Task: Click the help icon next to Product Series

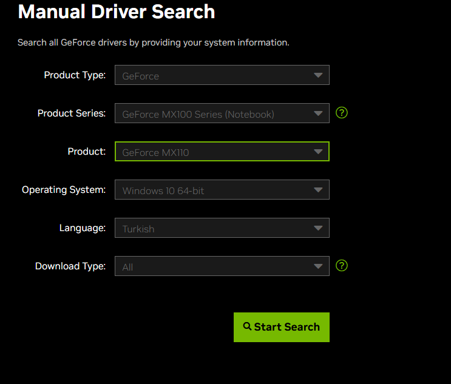Action: [342, 113]
